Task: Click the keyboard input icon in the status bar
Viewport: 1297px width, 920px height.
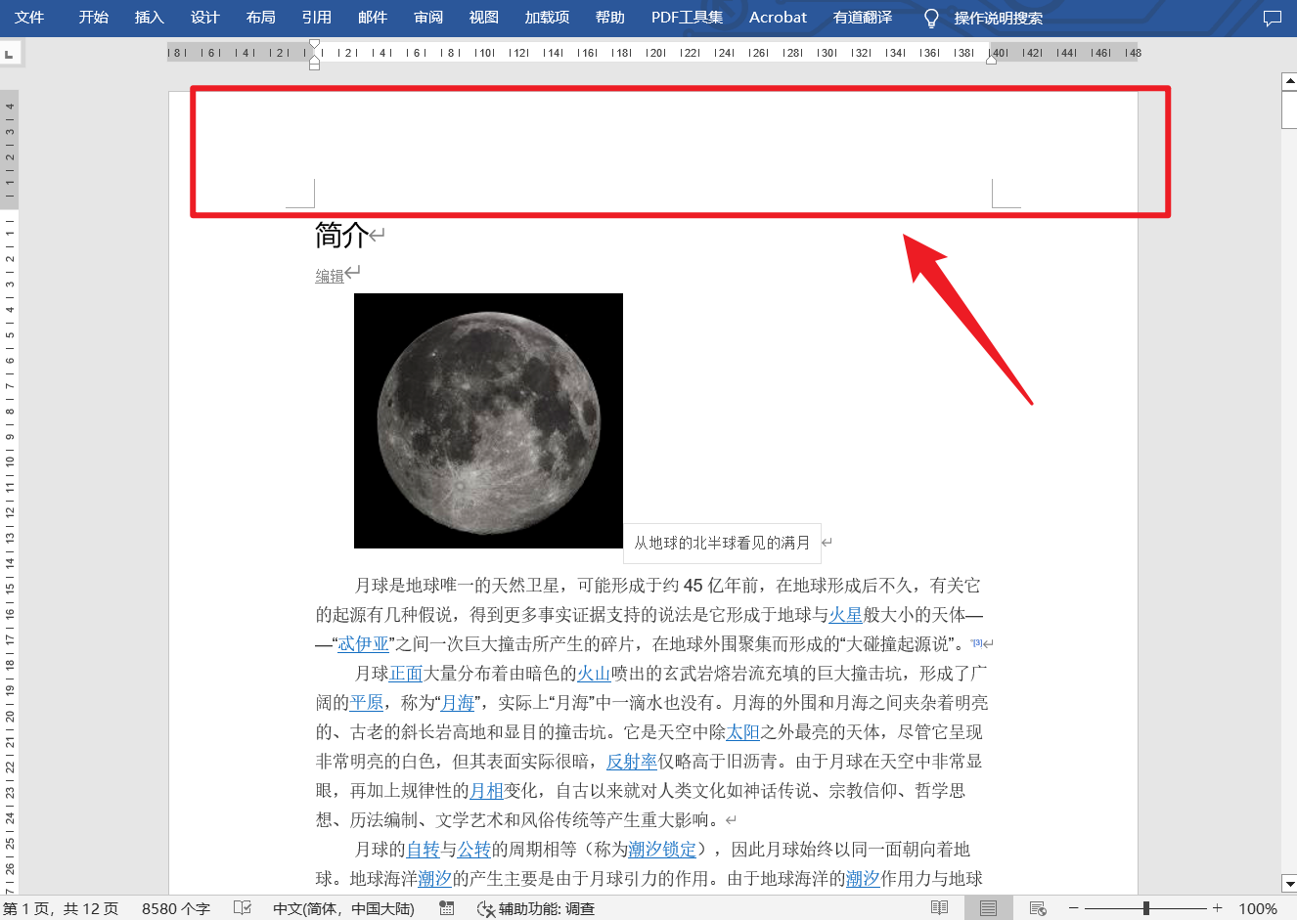Action: tap(446, 908)
